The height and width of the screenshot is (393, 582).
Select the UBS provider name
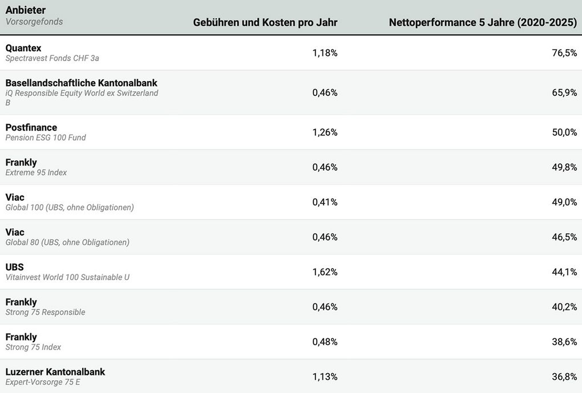pyautogui.click(x=15, y=267)
